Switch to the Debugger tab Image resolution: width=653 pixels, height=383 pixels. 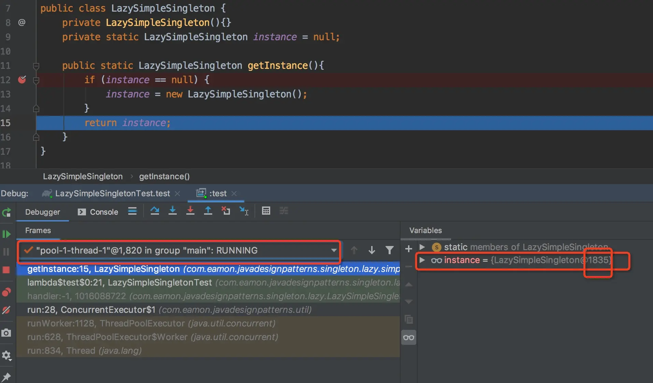tap(43, 212)
